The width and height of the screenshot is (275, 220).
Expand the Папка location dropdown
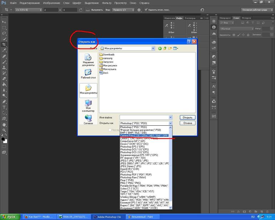153,48
